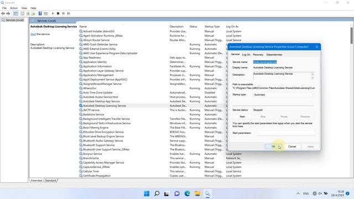The width and height of the screenshot is (354, 199).
Task: Click the gear icon of Backbone Service row
Action: (x=81, y=114)
